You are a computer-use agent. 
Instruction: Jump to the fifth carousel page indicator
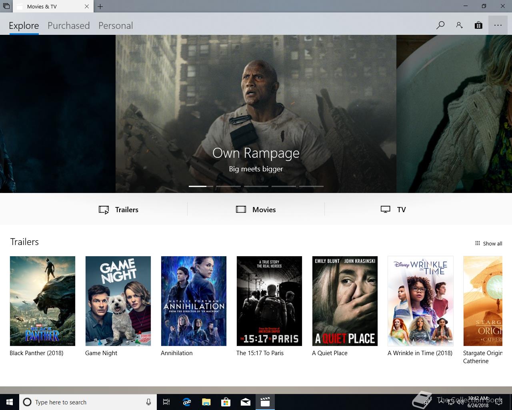click(311, 186)
